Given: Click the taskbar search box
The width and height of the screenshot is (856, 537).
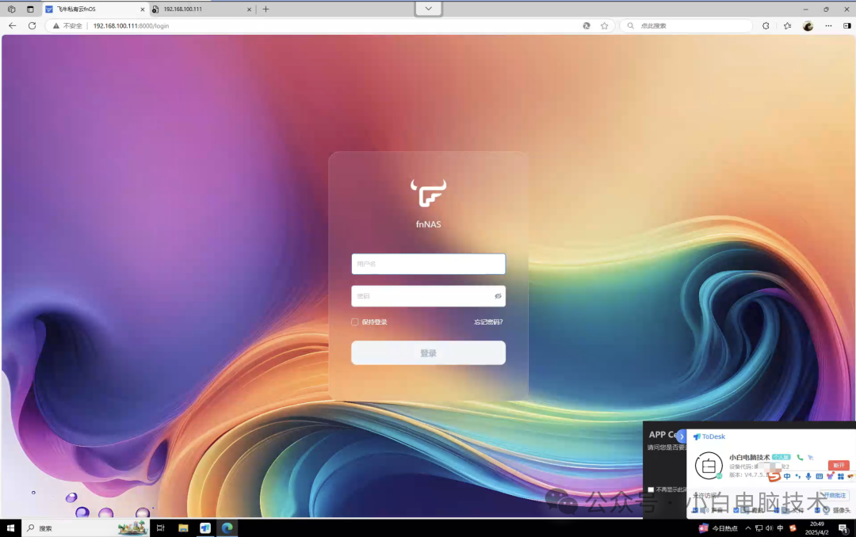Looking at the screenshot, I should tap(86, 528).
